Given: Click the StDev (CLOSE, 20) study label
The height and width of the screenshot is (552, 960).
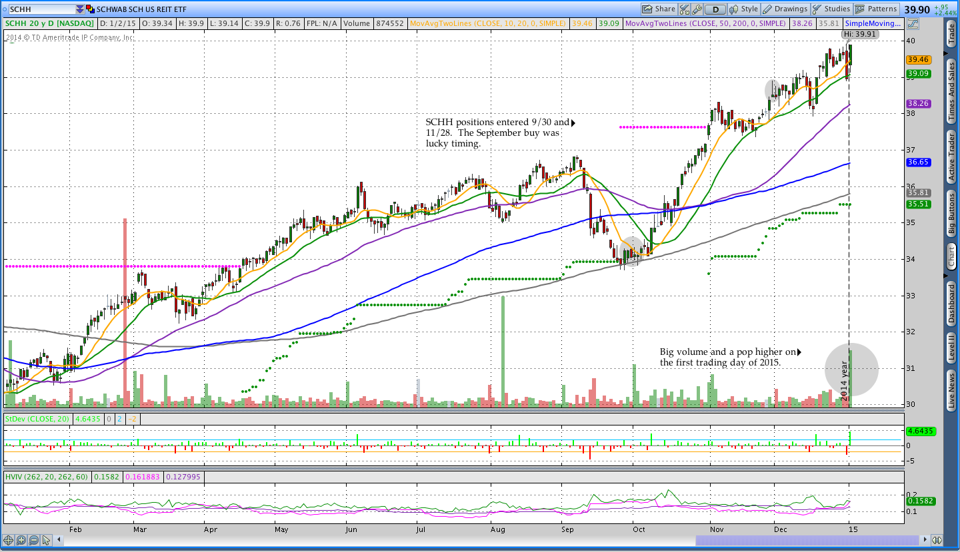Looking at the screenshot, I should [38, 419].
